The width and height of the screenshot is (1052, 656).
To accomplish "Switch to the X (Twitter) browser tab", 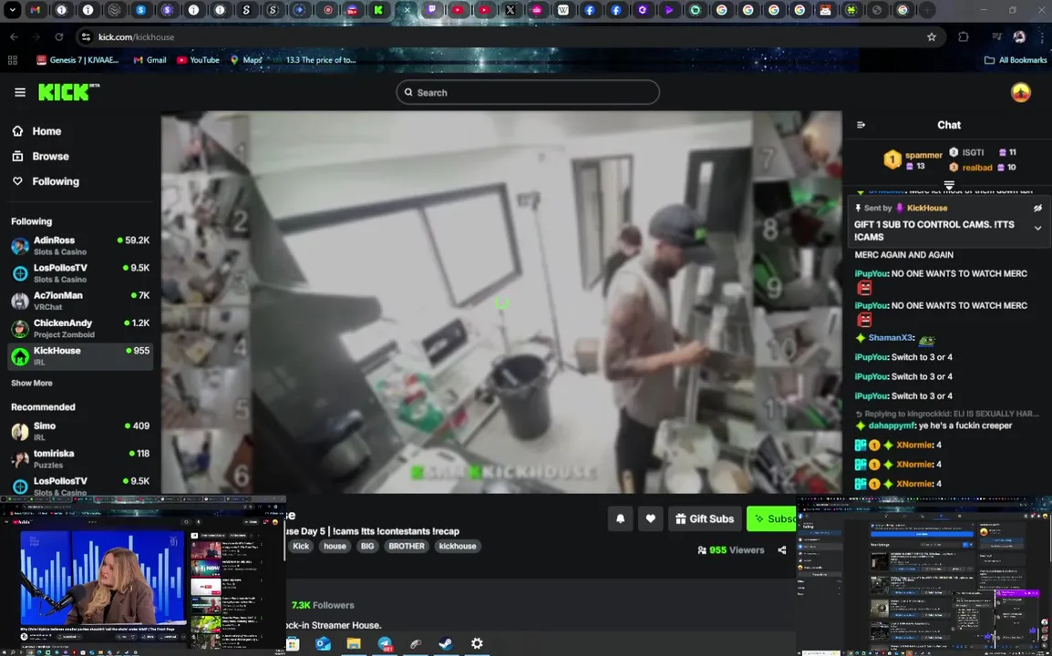I will (x=511, y=10).
